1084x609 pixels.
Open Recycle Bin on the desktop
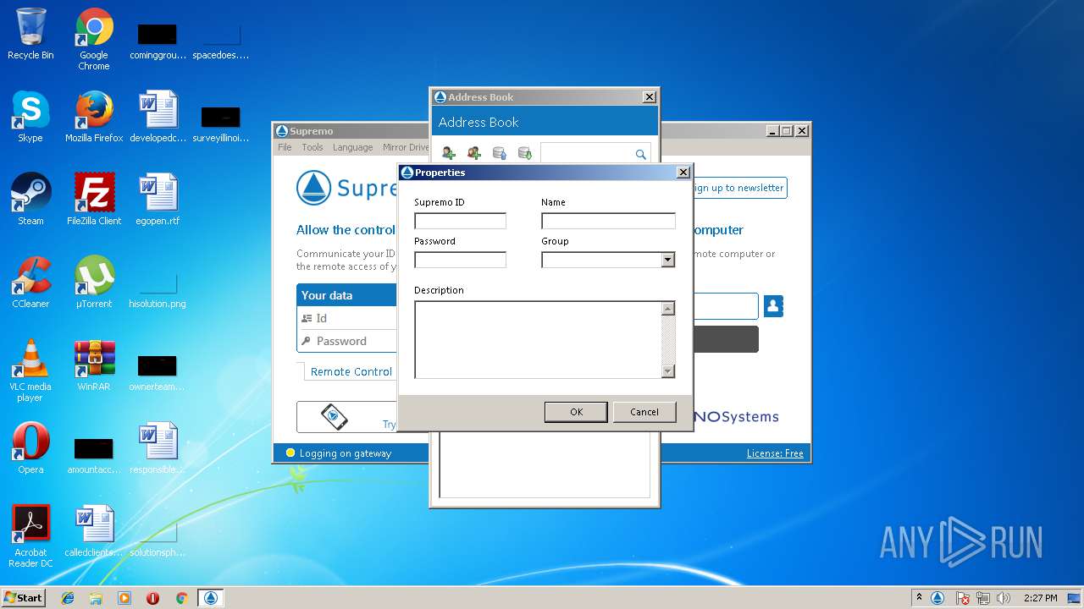coord(30,35)
